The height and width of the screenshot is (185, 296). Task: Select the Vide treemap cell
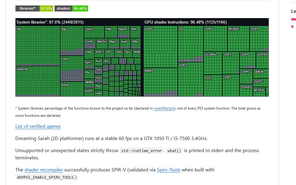pos(89,54)
